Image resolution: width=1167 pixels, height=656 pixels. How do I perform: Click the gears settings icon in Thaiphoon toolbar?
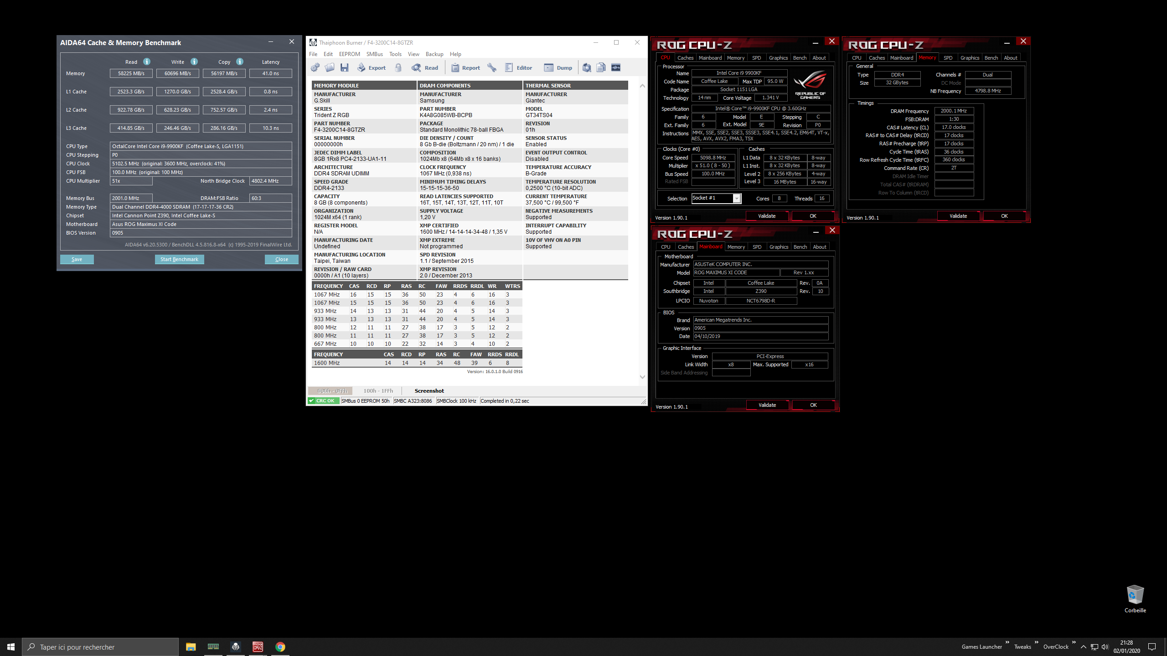315,67
